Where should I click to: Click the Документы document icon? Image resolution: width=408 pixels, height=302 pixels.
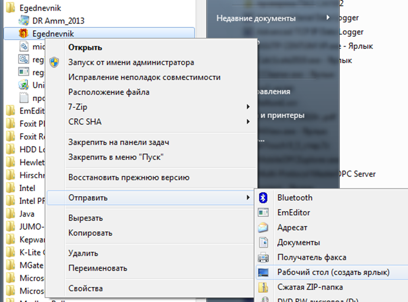[263, 242]
